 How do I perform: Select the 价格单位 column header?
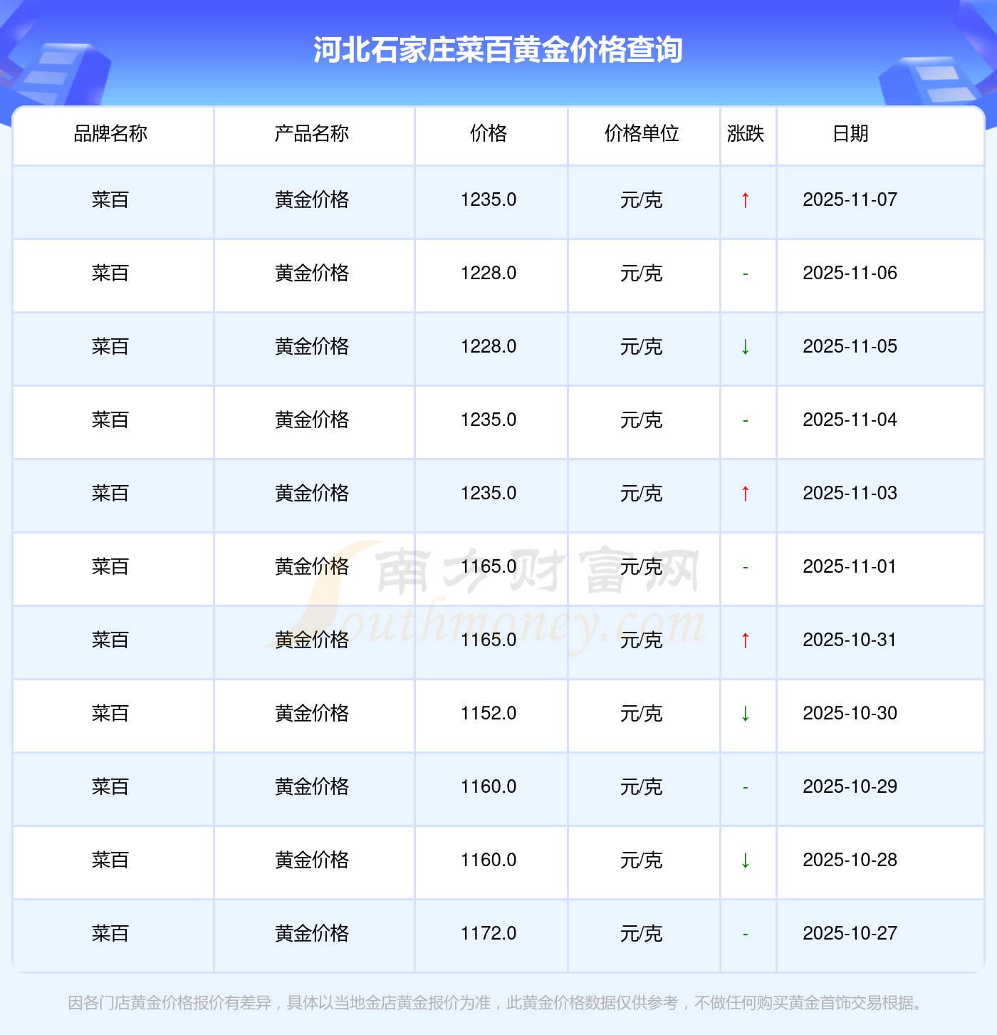(642, 133)
